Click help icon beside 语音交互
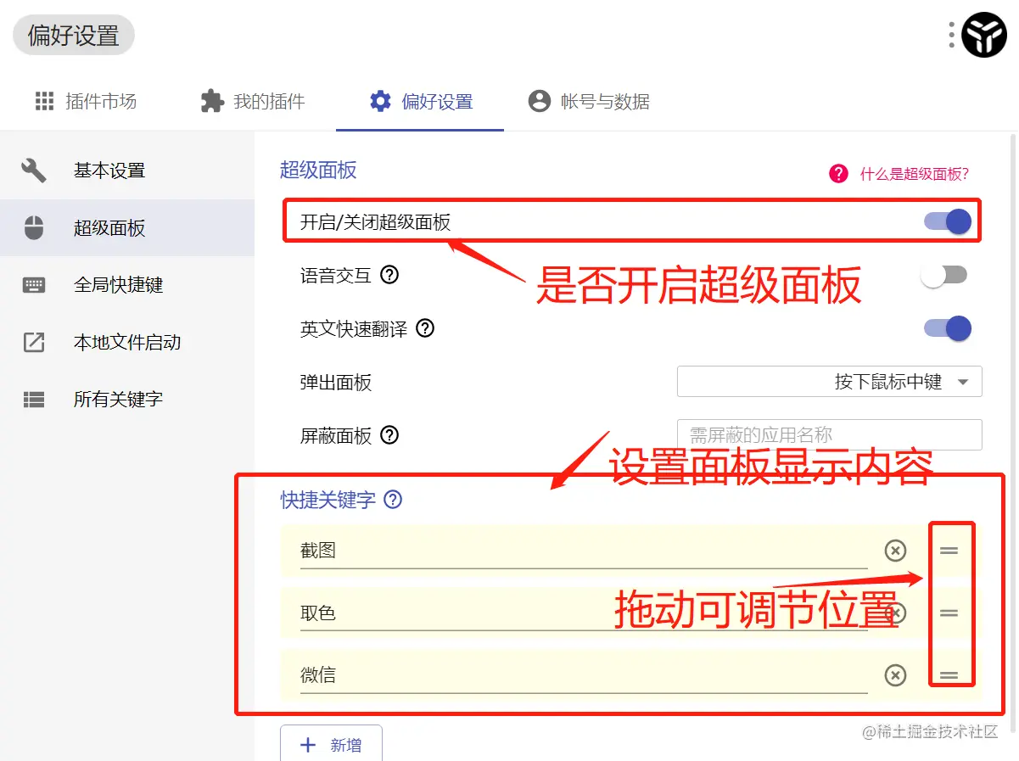The image size is (1019, 761). 389,275
